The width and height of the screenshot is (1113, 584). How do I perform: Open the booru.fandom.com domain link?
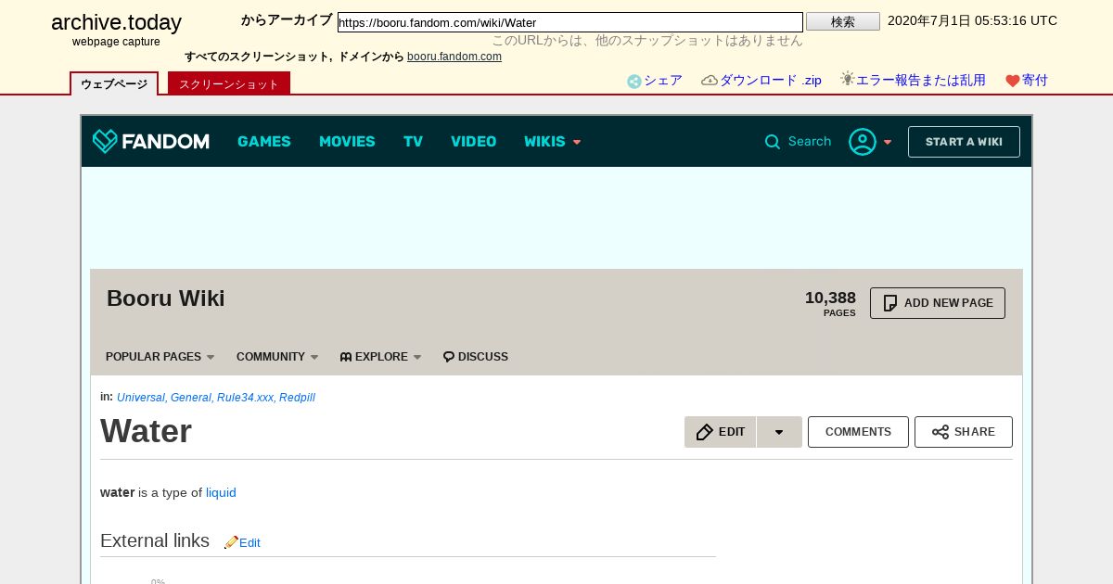coord(454,57)
